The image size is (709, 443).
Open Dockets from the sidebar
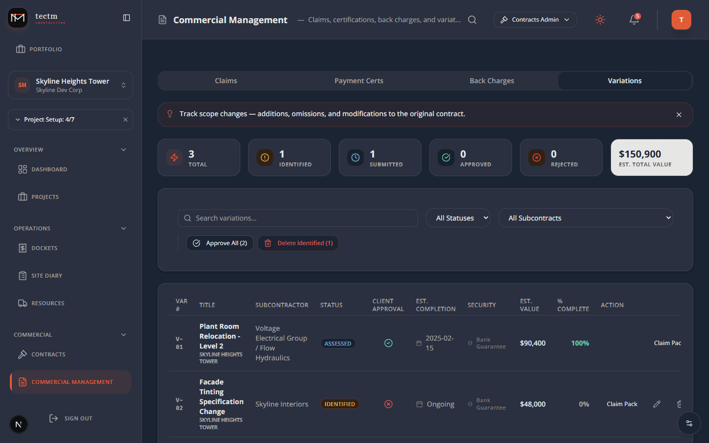(x=44, y=248)
